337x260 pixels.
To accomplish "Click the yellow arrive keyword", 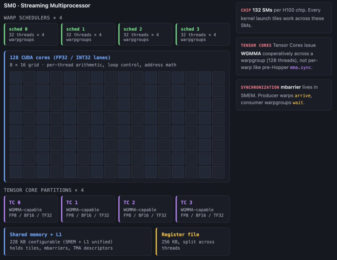I will click(x=302, y=96).
